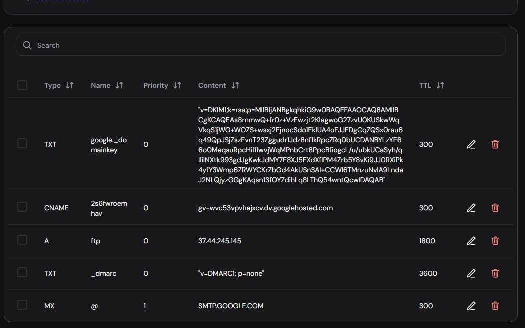Click the CNAME type cell
The image size is (525, 328).
click(x=56, y=208)
